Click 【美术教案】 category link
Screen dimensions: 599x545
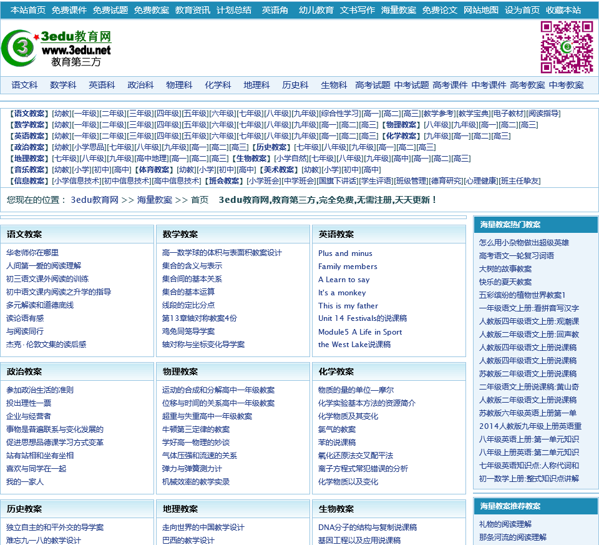pyautogui.click(x=278, y=170)
